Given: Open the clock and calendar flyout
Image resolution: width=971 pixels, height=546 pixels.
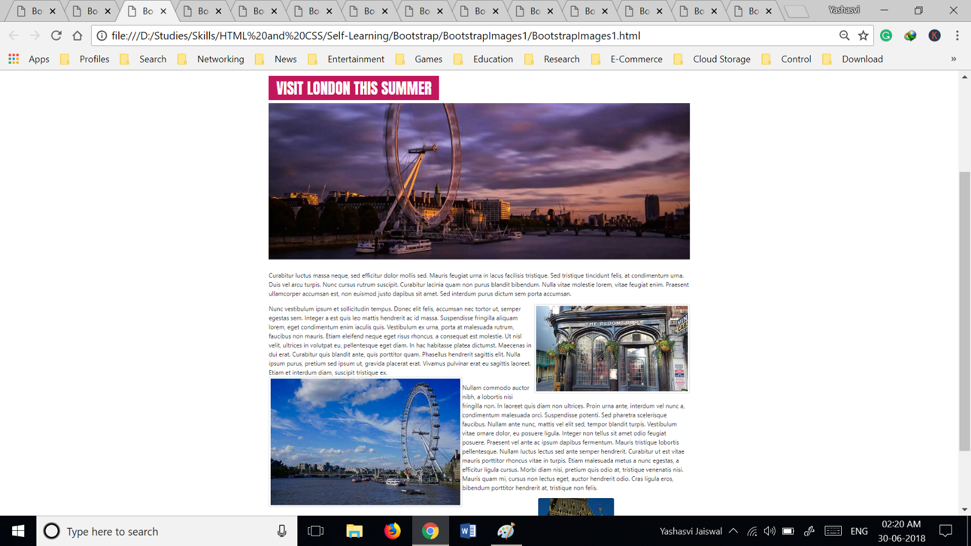Looking at the screenshot, I should click(902, 531).
